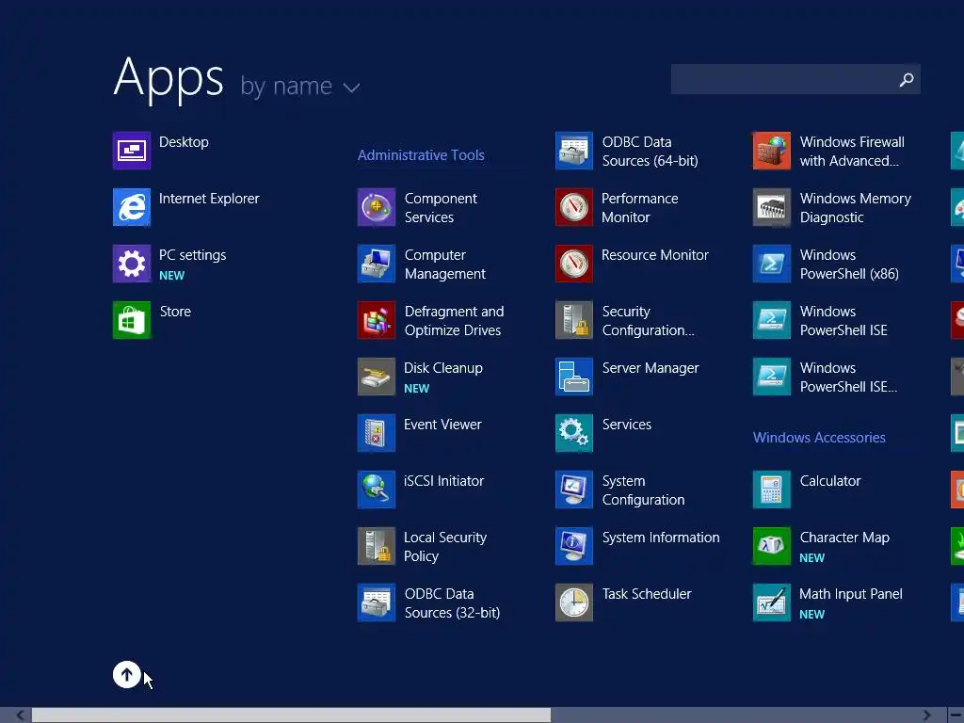
Task: Open Disk Cleanup icon
Action: coord(377,377)
